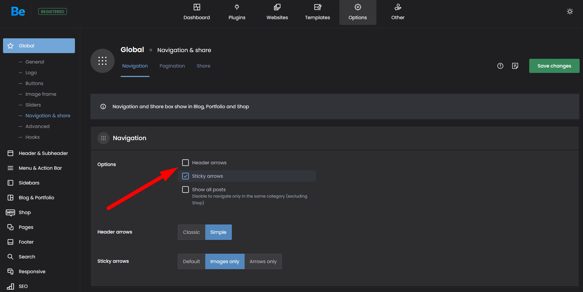The height and width of the screenshot is (292, 583).
Task: Enable the Show all posts checkbox
Action: coord(185,190)
